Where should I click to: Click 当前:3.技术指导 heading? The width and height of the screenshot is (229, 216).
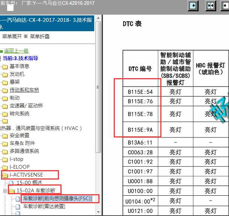pos(20,58)
